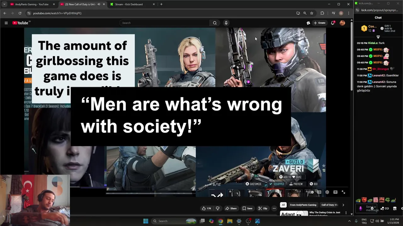The height and width of the screenshot is (226, 403).
Task: Enter fullscreen on the video player
Action: [x=343, y=192]
